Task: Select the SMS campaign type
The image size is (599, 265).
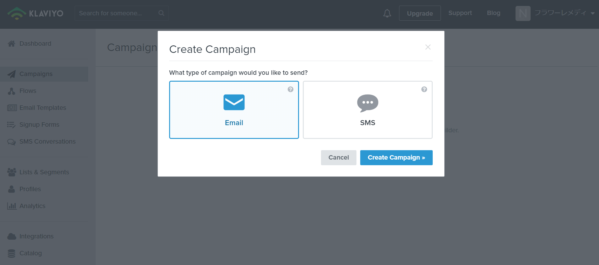Action: 368,110
